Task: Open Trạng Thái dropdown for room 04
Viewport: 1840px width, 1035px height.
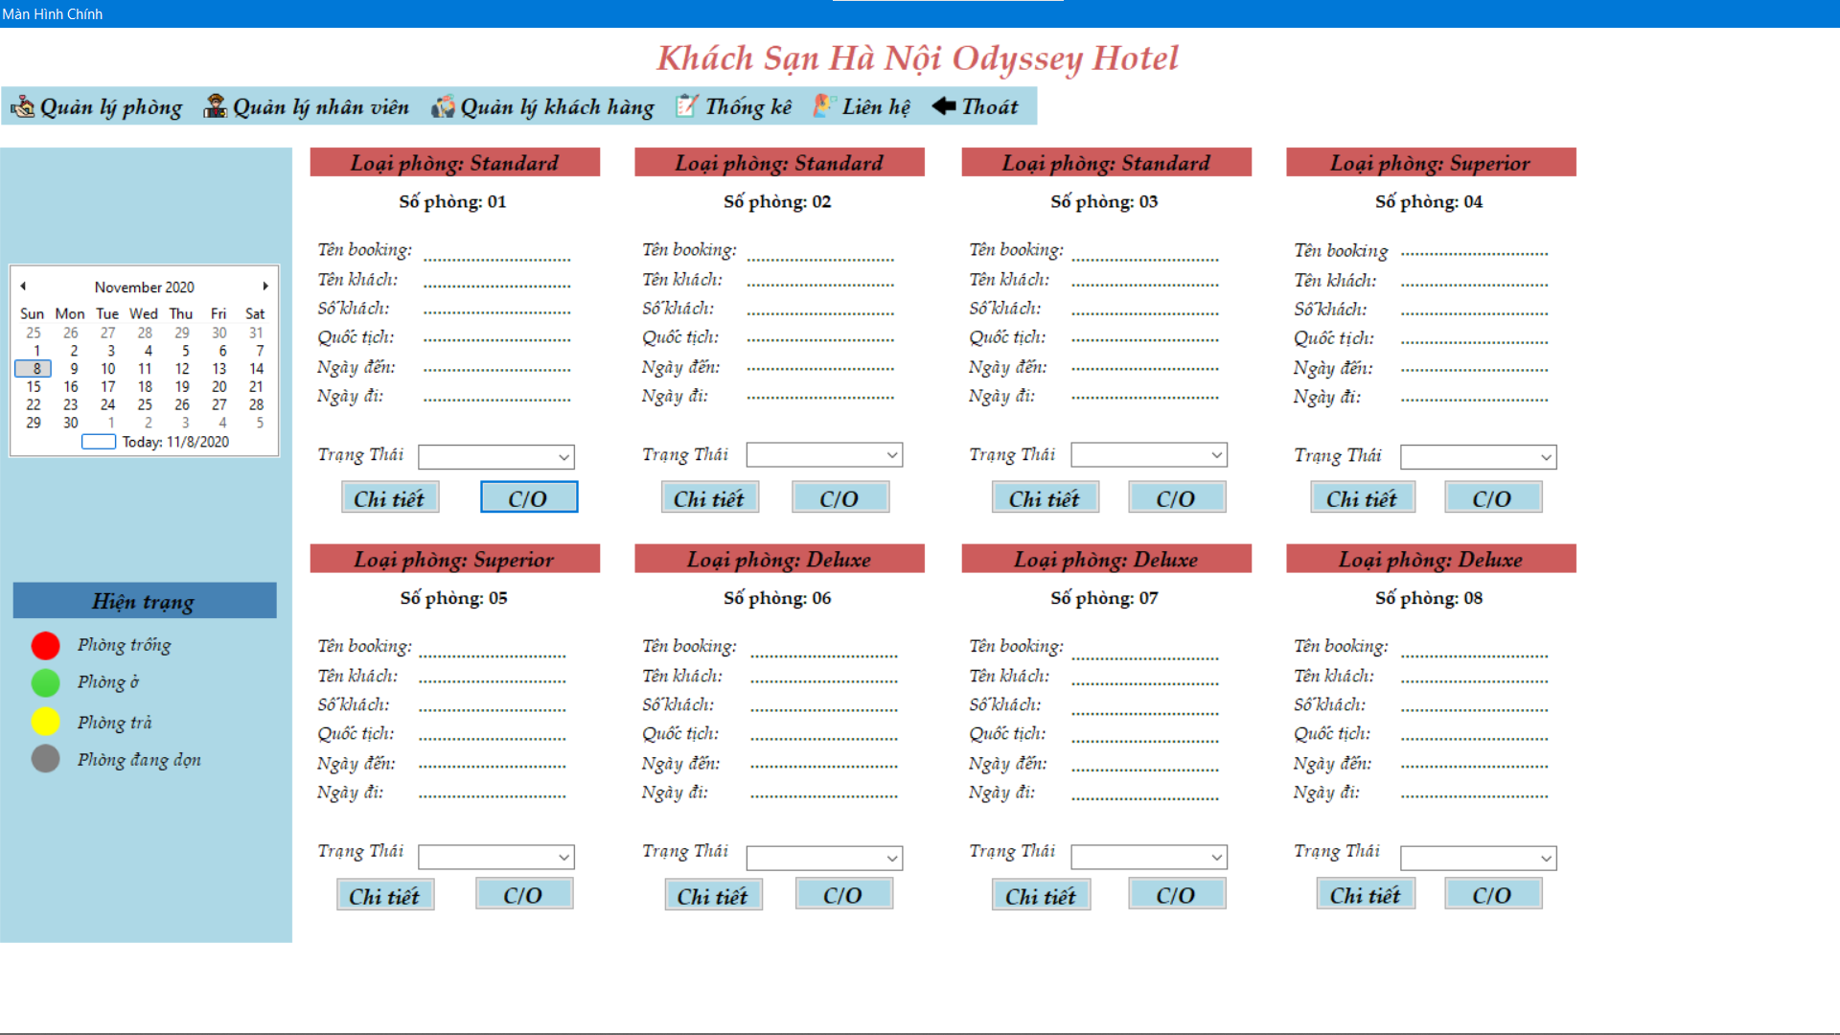Action: tap(1479, 457)
